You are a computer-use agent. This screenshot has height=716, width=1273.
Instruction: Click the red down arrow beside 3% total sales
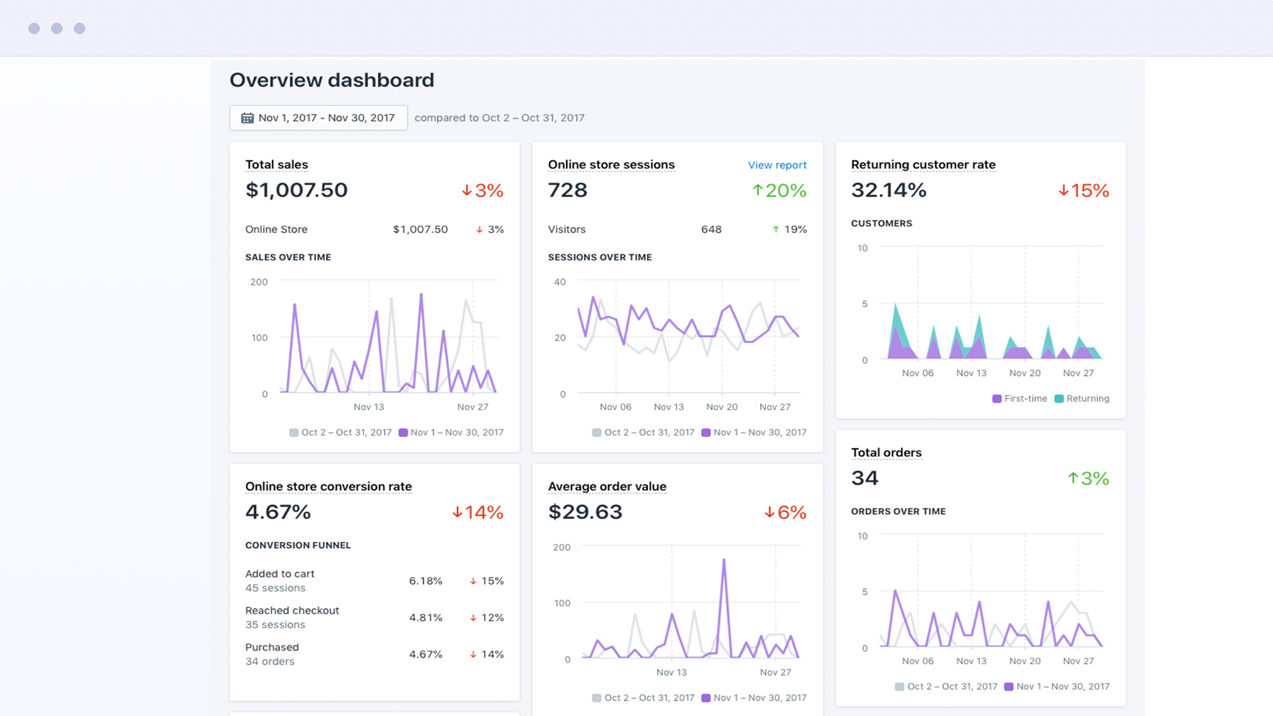tap(467, 190)
